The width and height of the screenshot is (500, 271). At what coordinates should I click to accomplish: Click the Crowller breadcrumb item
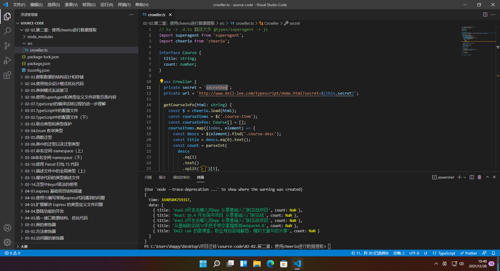269,23
